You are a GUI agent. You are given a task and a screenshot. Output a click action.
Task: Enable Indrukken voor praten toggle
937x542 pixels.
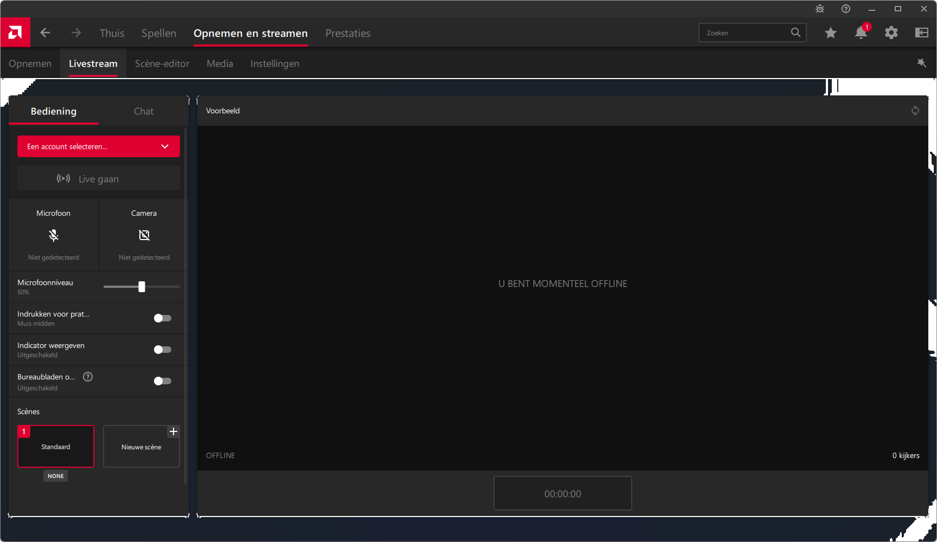162,318
